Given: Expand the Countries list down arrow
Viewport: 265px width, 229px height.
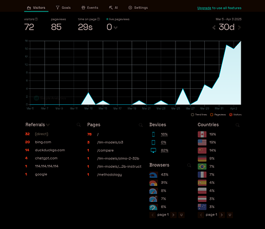Looking at the screenshot, I should [230, 215].
